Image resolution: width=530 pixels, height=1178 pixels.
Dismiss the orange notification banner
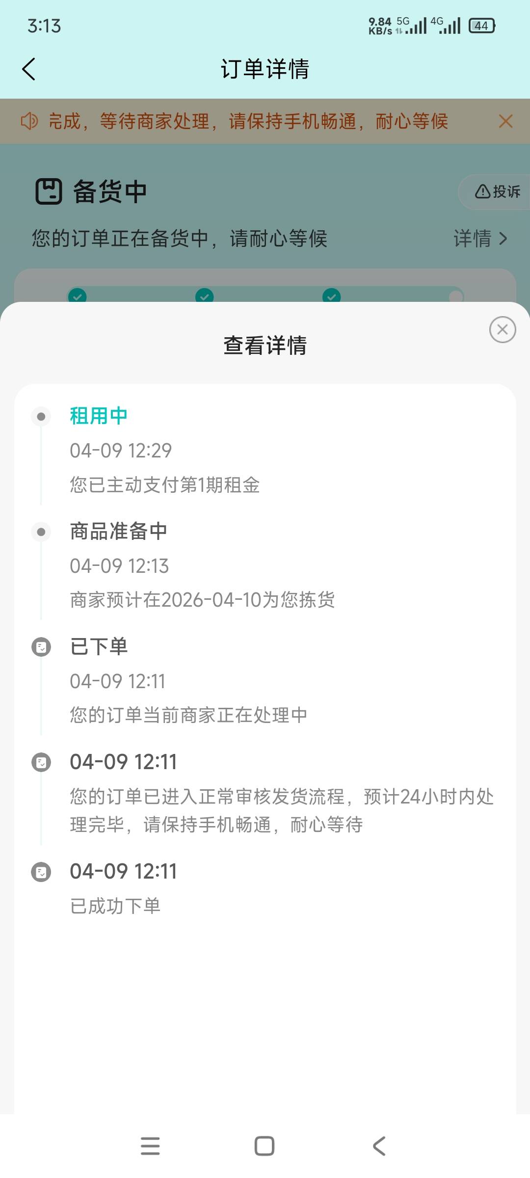[x=505, y=121]
